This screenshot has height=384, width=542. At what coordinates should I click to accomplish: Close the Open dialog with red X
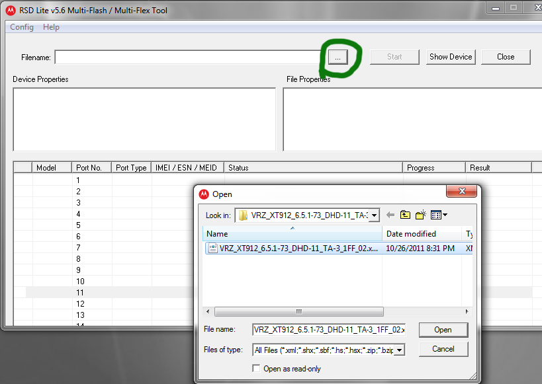[x=462, y=191]
